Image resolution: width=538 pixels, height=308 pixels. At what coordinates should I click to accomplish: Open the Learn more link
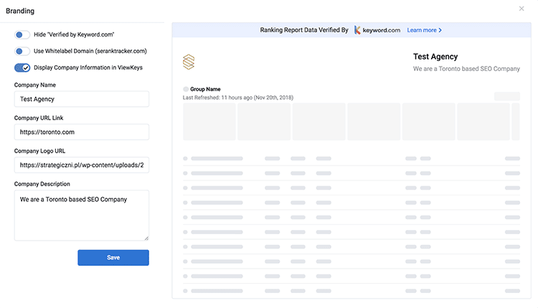pos(421,31)
